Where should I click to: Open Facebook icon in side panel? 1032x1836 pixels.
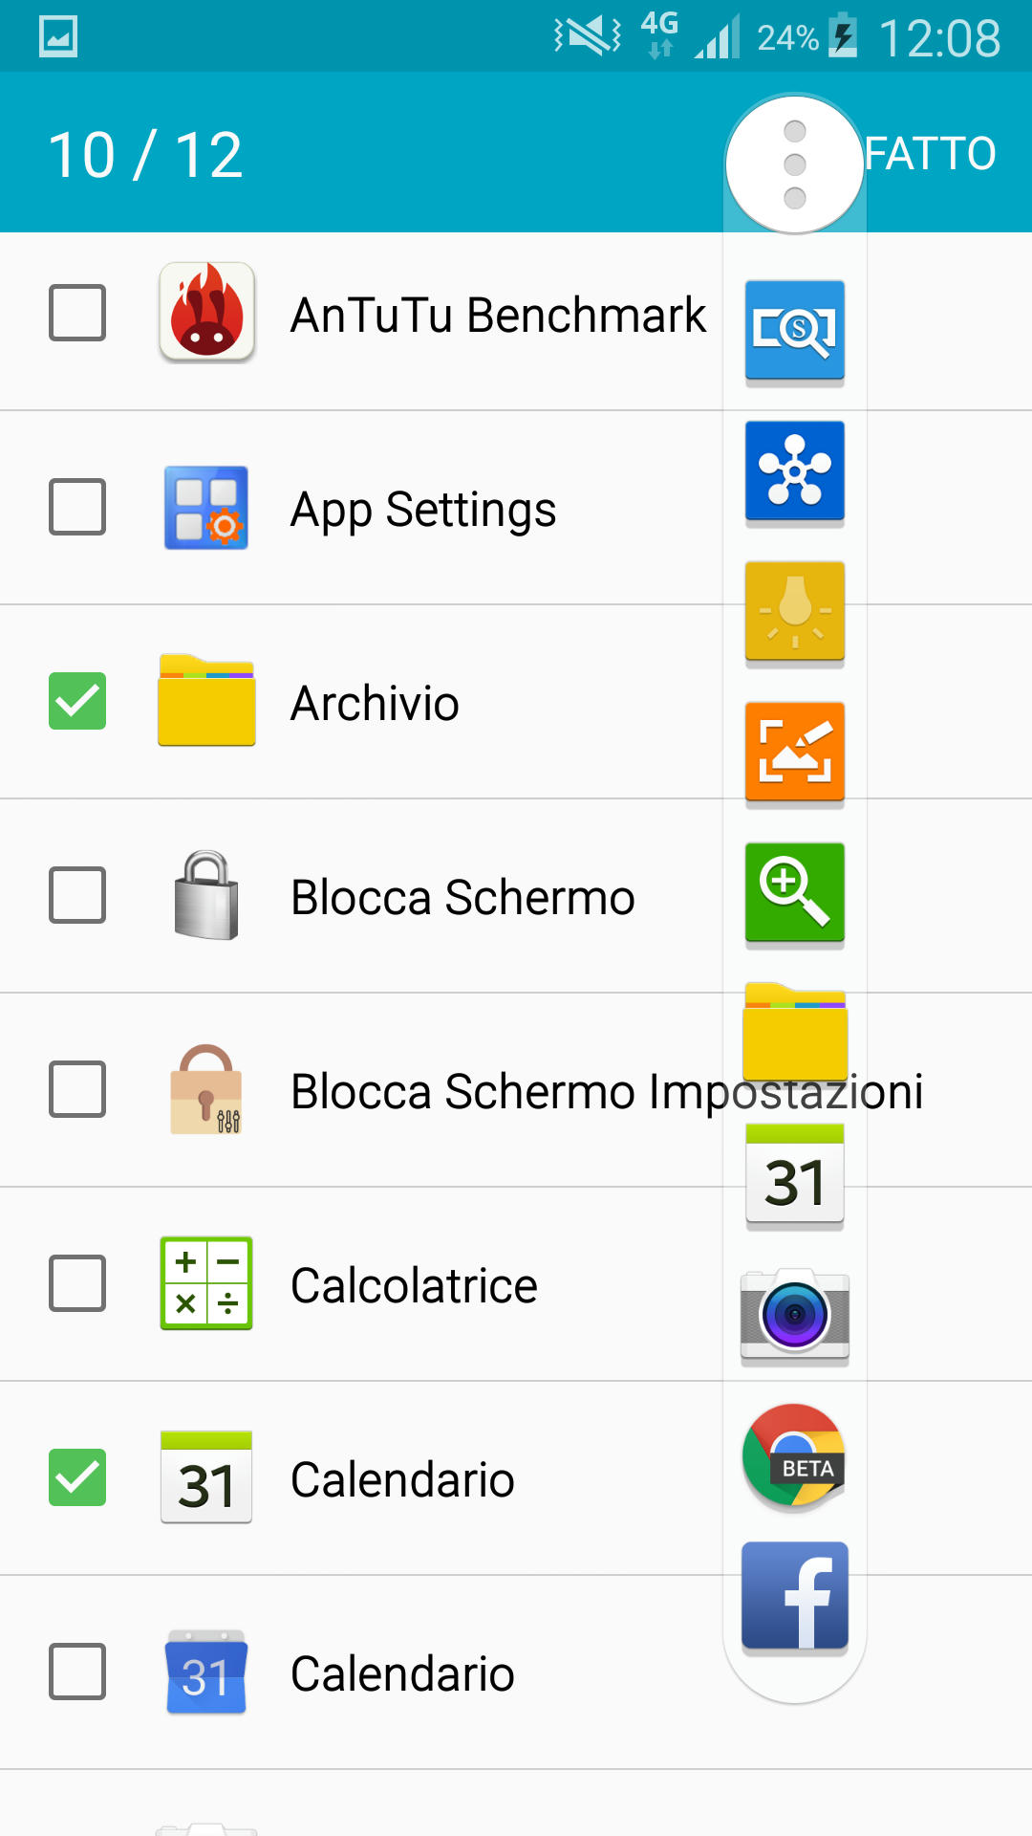(x=794, y=1596)
